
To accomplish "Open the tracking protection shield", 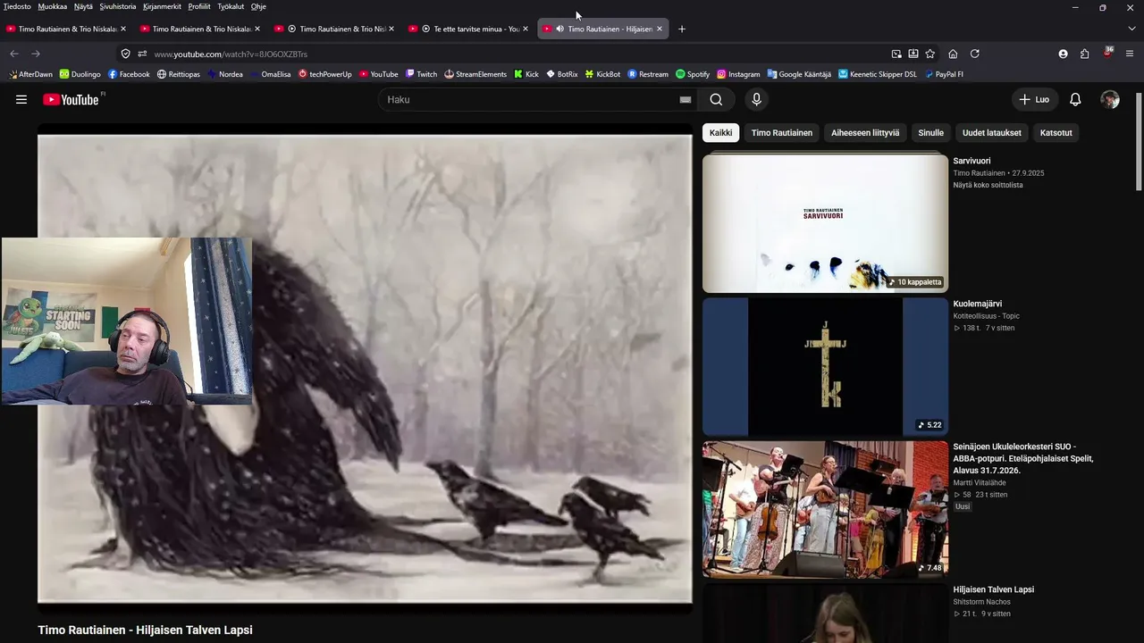I will point(126,54).
